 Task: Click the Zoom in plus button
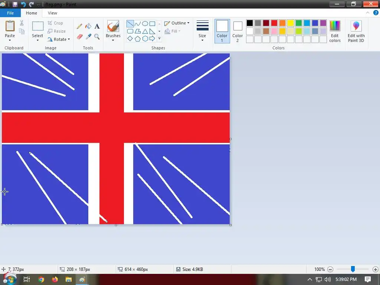coord(376,269)
